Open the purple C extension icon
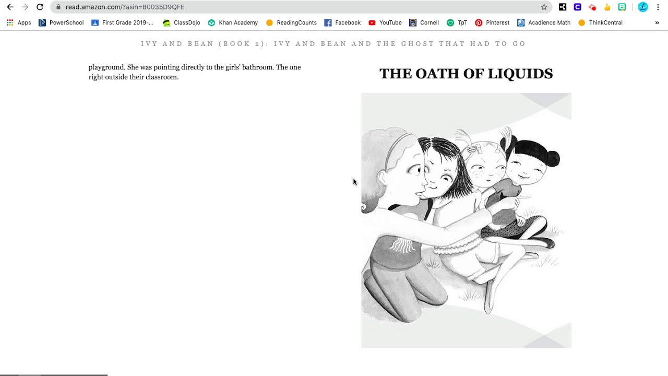668x376 pixels. [x=577, y=7]
